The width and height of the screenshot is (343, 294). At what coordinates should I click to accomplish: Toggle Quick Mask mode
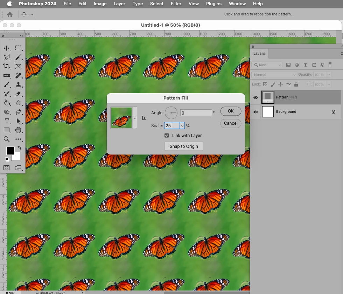[7, 168]
